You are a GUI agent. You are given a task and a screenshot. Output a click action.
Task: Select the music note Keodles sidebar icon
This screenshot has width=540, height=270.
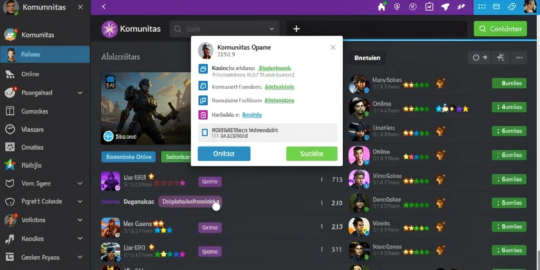[x=9, y=238]
